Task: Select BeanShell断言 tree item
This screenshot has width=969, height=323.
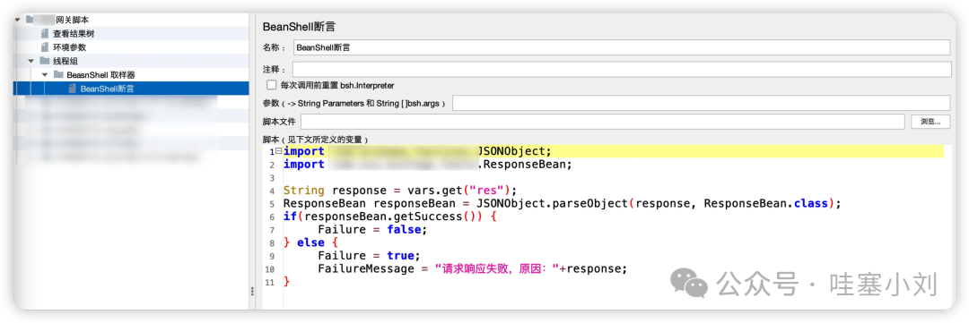Action: coord(107,89)
